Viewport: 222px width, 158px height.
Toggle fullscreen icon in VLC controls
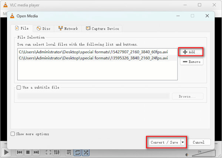pyautogui.click(x=48, y=152)
